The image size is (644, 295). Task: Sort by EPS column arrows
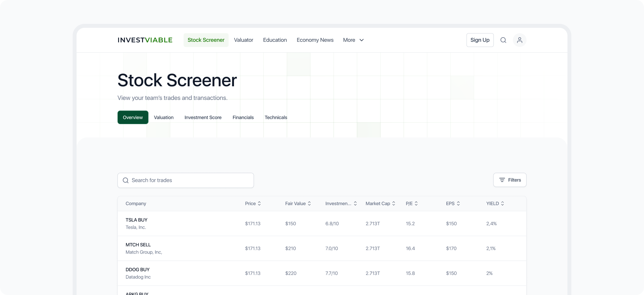[458, 204]
